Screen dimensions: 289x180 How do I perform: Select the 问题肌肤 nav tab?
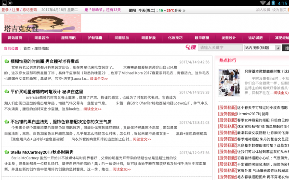tap(122, 38)
